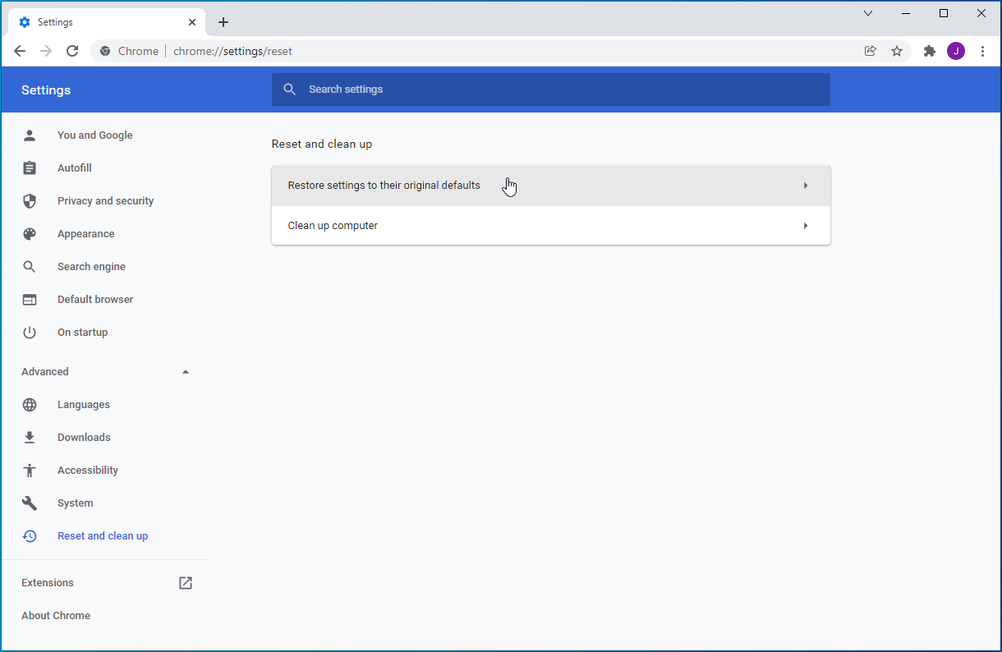Image resolution: width=1002 pixels, height=652 pixels.
Task: Click the Share icon in the address bar
Action: coord(870,50)
